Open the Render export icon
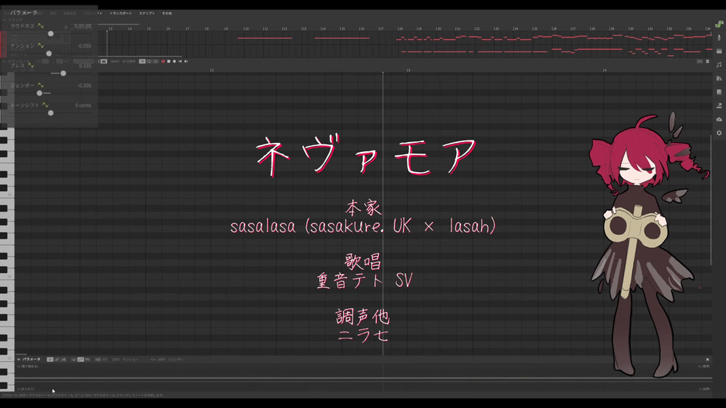Image resolution: width=726 pixels, height=408 pixels. click(719, 106)
